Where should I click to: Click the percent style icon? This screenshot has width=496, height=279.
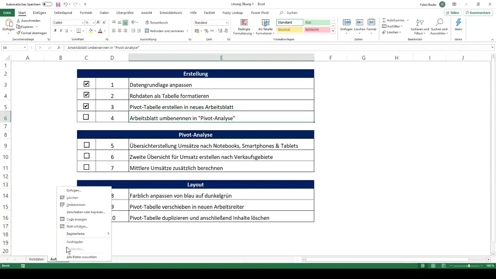pos(206,31)
